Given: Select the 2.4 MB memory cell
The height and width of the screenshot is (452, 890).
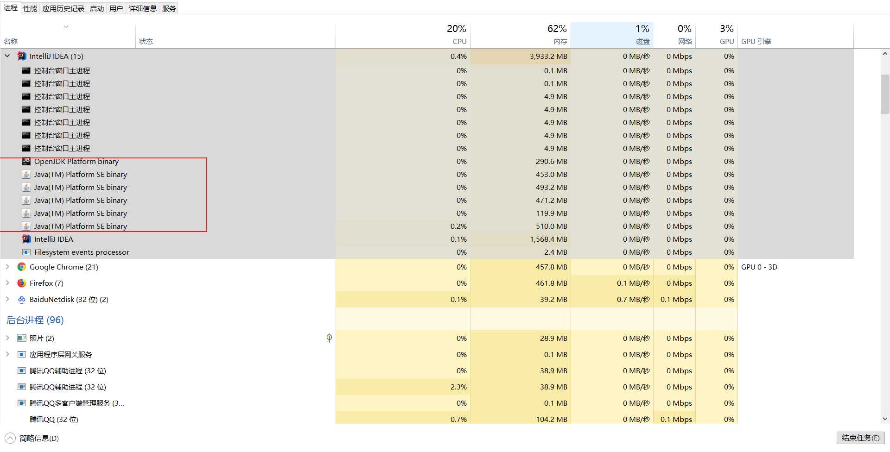Looking at the screenshot, I should 521,252.
